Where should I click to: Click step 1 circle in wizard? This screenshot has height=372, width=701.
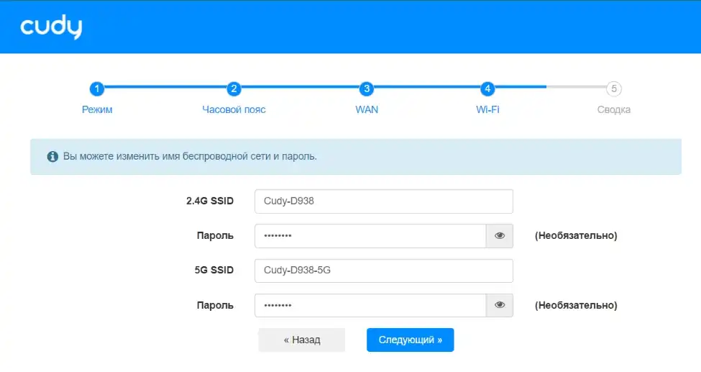pyautogui.click(x=97, y=89)
